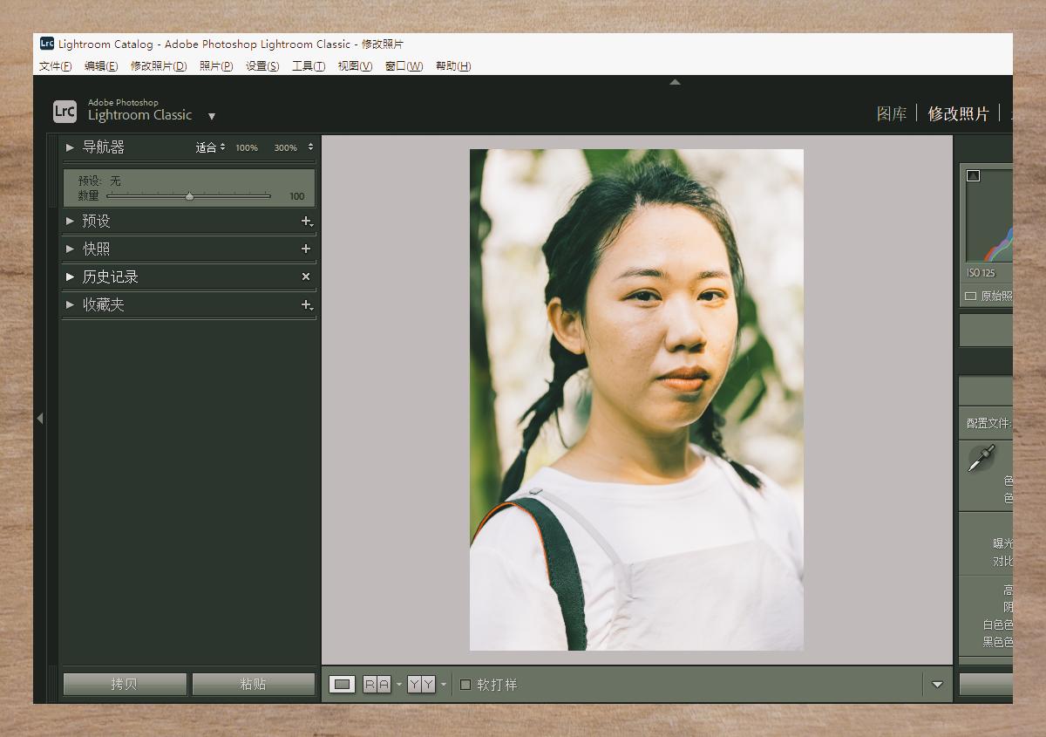Viewport: 1046px width, 737px height.
Task: Click the plus icon on 收藏夹 panel
Action: coord(307,304)
